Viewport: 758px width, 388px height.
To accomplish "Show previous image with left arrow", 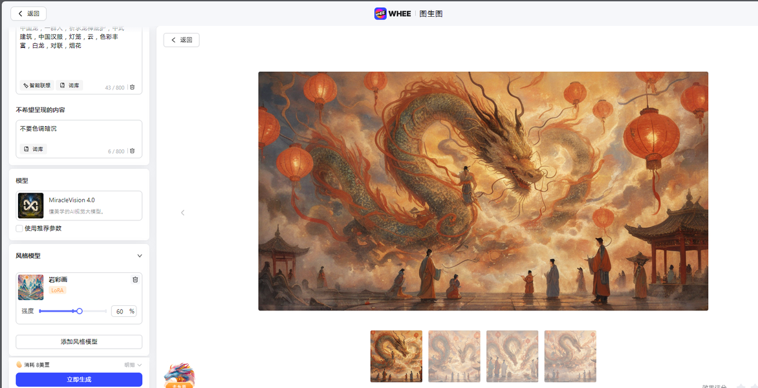I will (x=183, y=213).
